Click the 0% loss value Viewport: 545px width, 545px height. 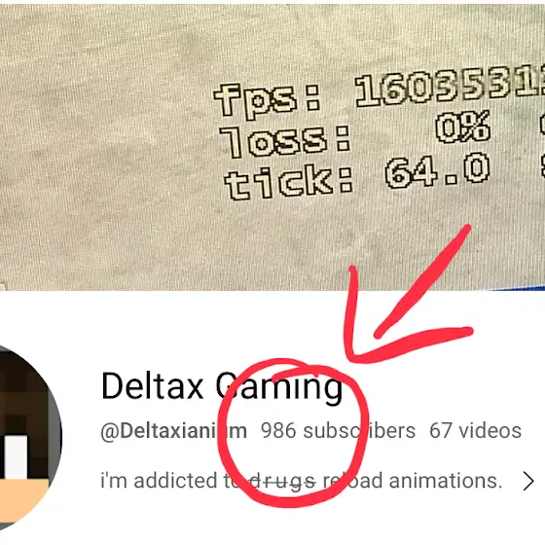463,127
